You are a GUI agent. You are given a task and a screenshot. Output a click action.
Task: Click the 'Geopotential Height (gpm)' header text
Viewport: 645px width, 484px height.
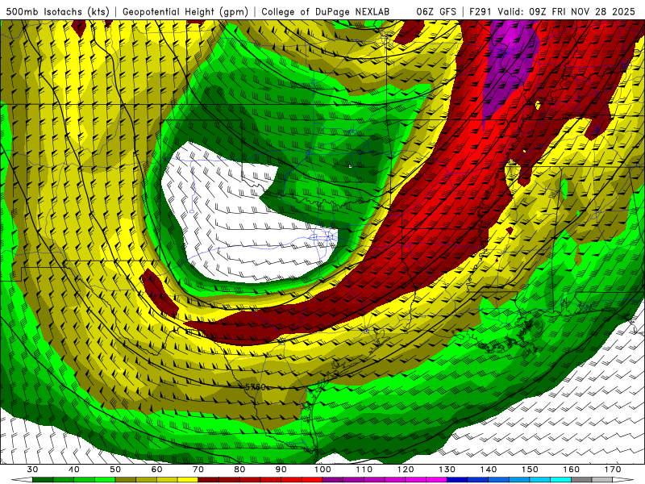pos(185,11)
